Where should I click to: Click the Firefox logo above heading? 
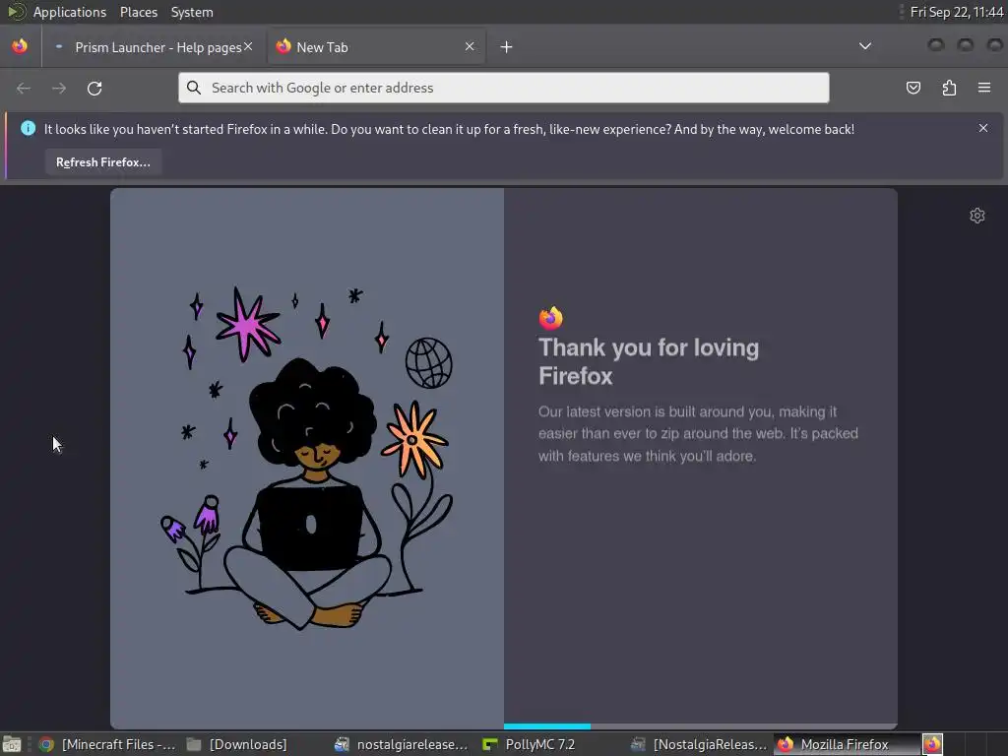click(x=550, y=318)
